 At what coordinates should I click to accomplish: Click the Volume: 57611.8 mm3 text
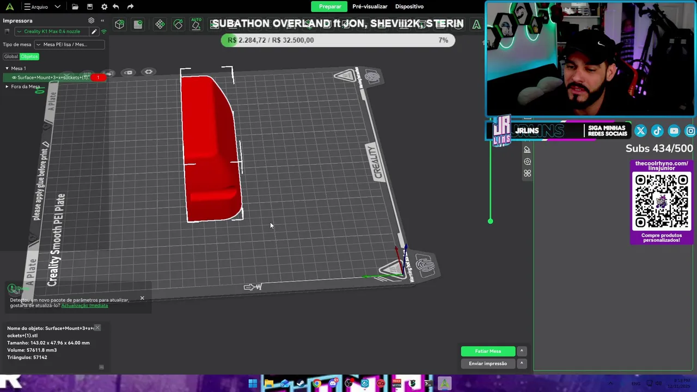32,350
